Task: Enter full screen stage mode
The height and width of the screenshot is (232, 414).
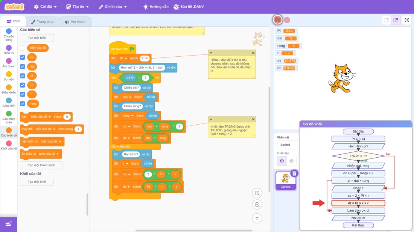Action: [x=406, y=20]
